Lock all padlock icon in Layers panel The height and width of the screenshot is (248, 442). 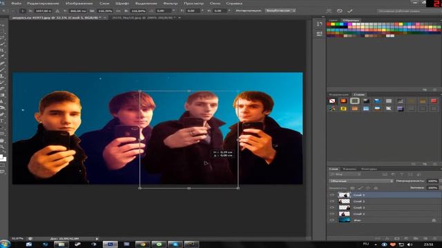coord(376,188)
